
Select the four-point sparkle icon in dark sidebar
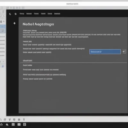[14, 23]
